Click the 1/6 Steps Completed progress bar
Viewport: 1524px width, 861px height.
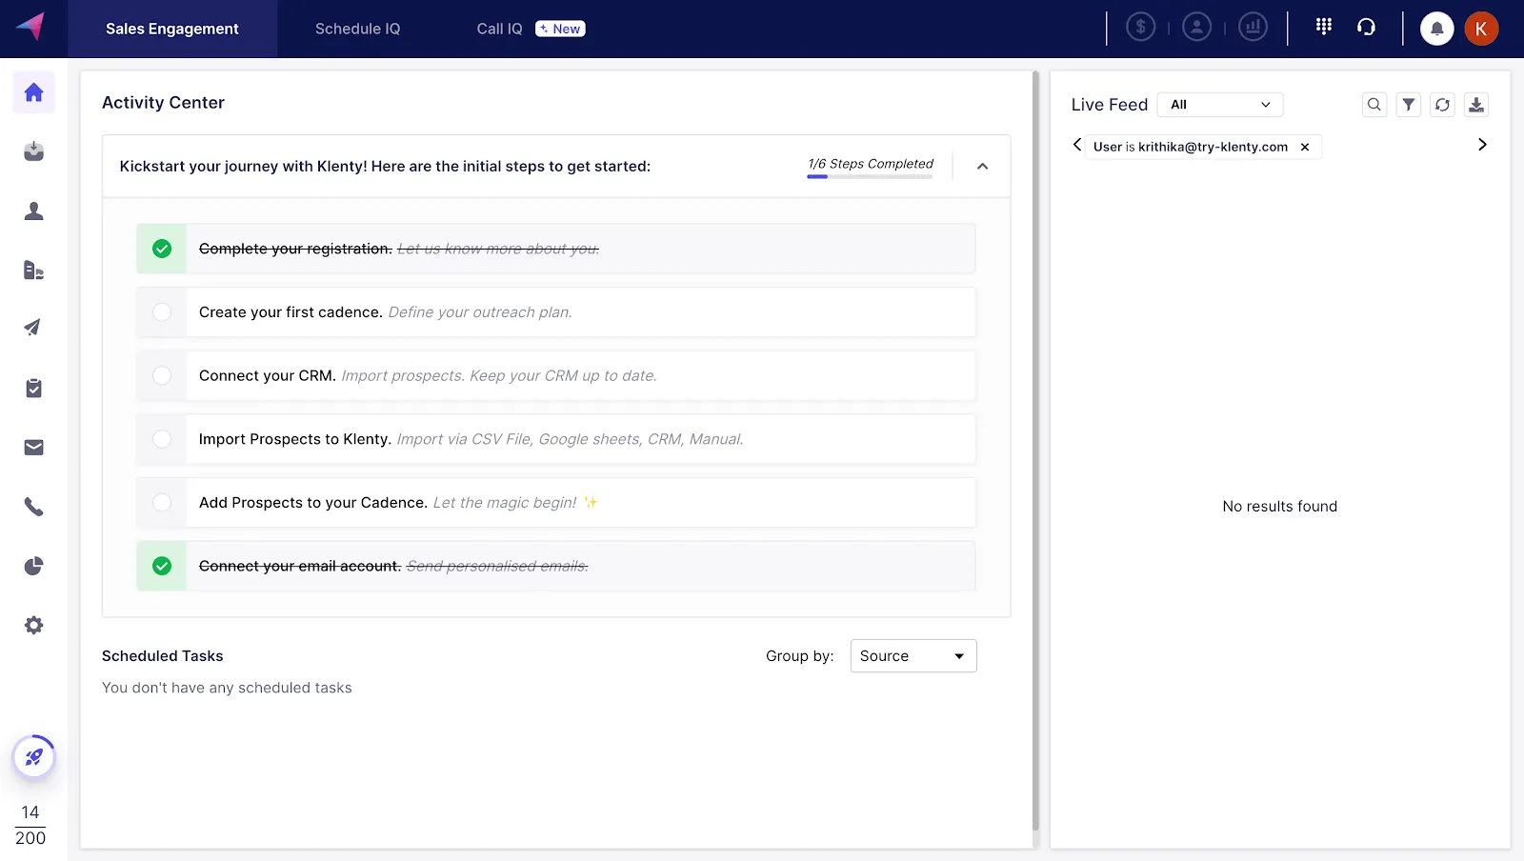[870, 177]
